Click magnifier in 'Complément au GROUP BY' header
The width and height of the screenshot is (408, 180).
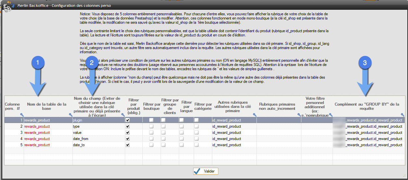pos(402,115)
